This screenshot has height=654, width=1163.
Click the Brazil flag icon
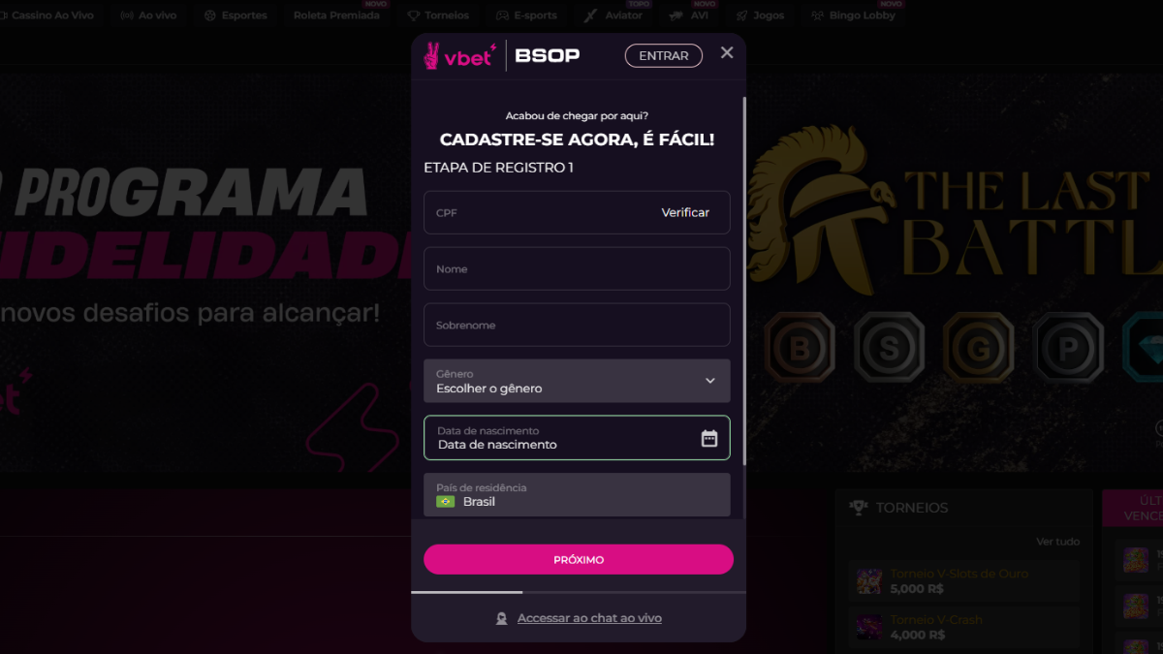[446, 502]
